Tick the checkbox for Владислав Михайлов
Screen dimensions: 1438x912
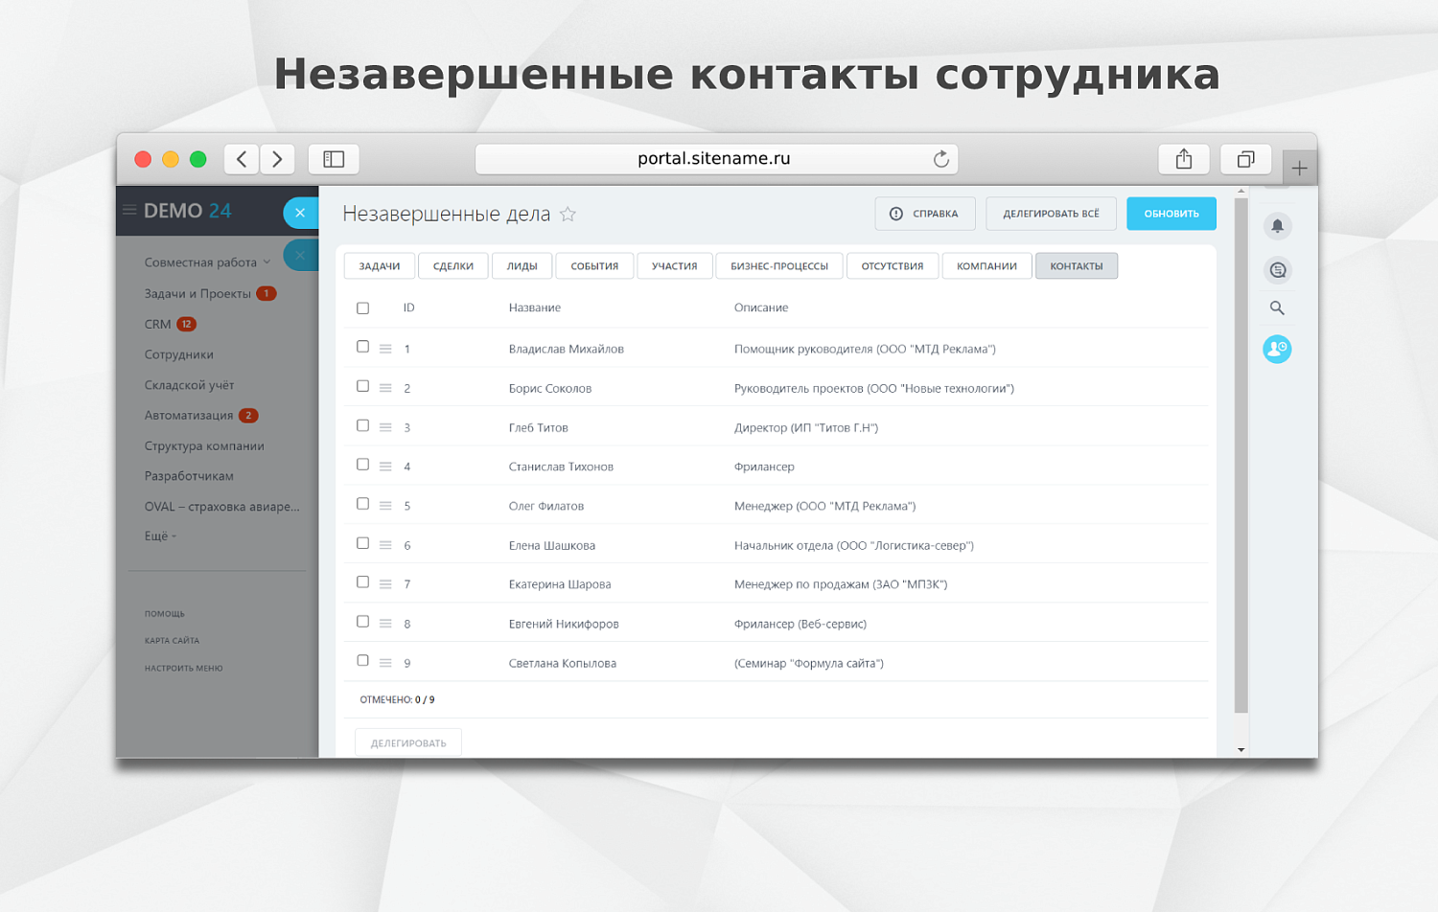click(362, 347)
